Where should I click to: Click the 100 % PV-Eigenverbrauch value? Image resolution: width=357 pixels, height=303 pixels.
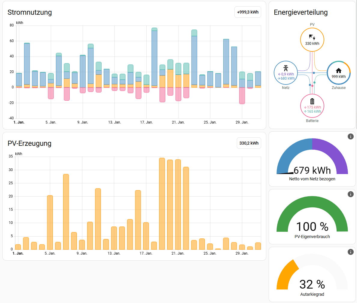tap(312, 227)
